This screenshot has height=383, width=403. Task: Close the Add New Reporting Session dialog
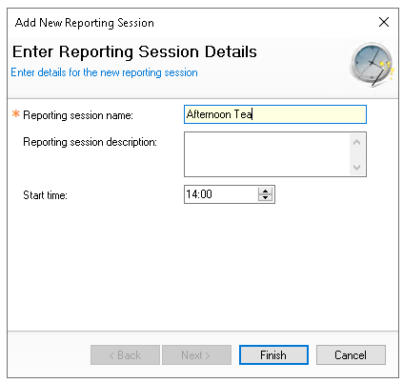click(x=384, y=22)
